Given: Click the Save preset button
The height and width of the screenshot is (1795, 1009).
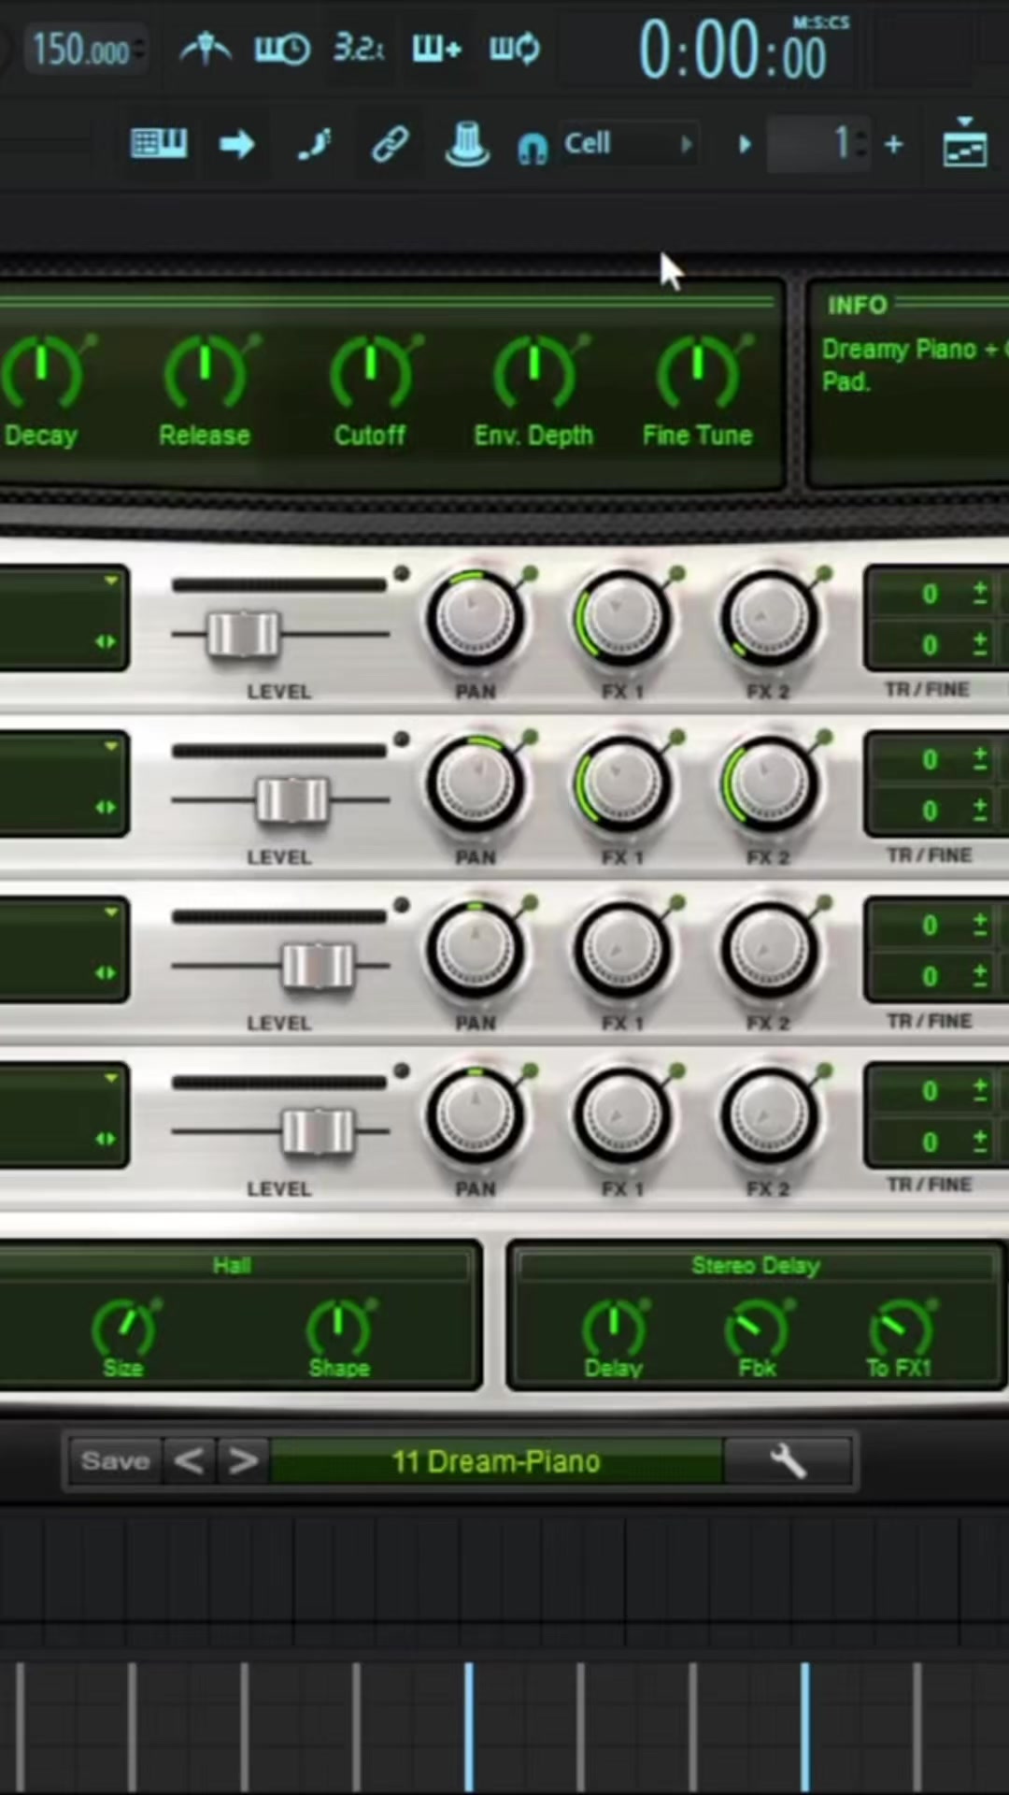Looking at the screenshot, I should tap(115, 1460).
